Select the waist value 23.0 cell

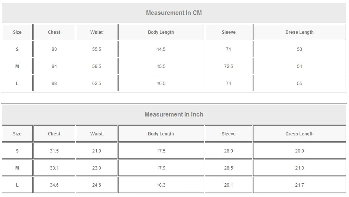97,168
